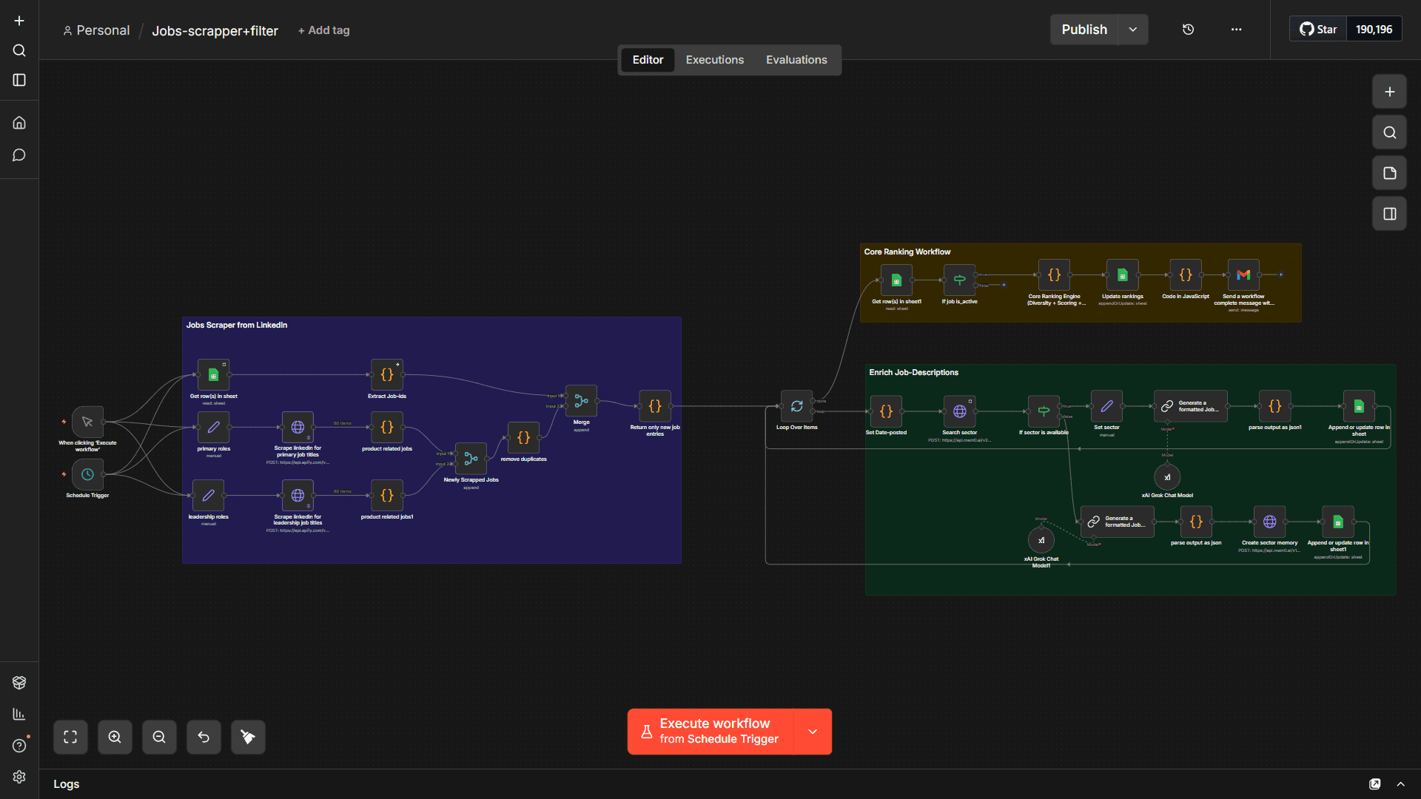Expand the Publish dropdown arrow

1132,30
